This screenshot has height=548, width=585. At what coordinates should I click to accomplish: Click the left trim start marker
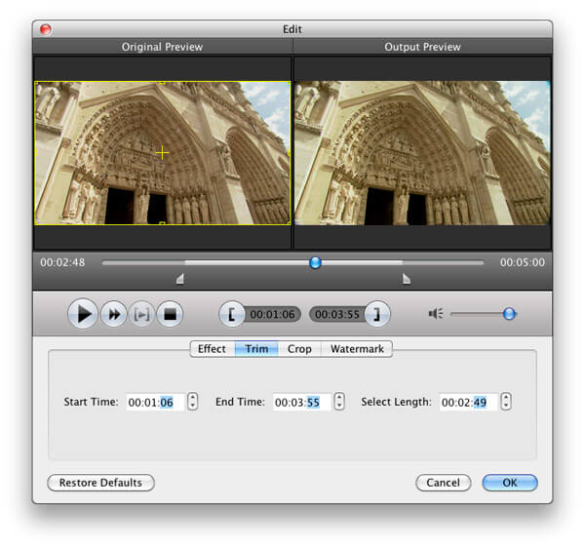pos(180,279)
